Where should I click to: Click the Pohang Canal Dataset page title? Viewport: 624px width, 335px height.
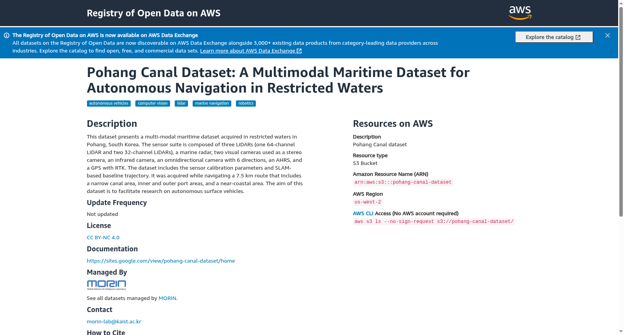coord(278,80)
